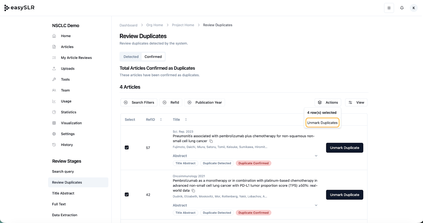Click Unmark Duplicate button for article 57
The height and width of the screenshot is (223, 423).
pos(344,148)
